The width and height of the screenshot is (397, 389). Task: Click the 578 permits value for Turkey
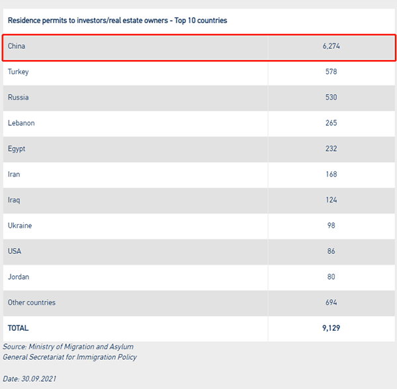point(331,71)
